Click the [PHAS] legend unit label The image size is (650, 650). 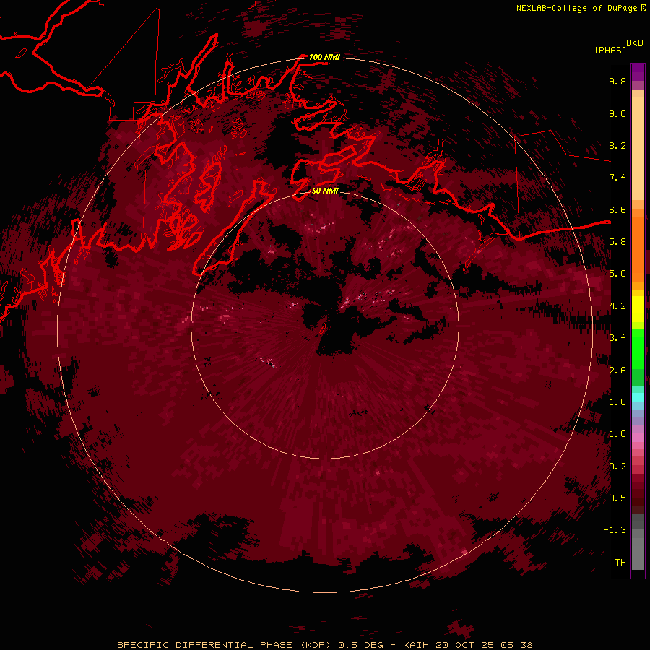(610, 50)
